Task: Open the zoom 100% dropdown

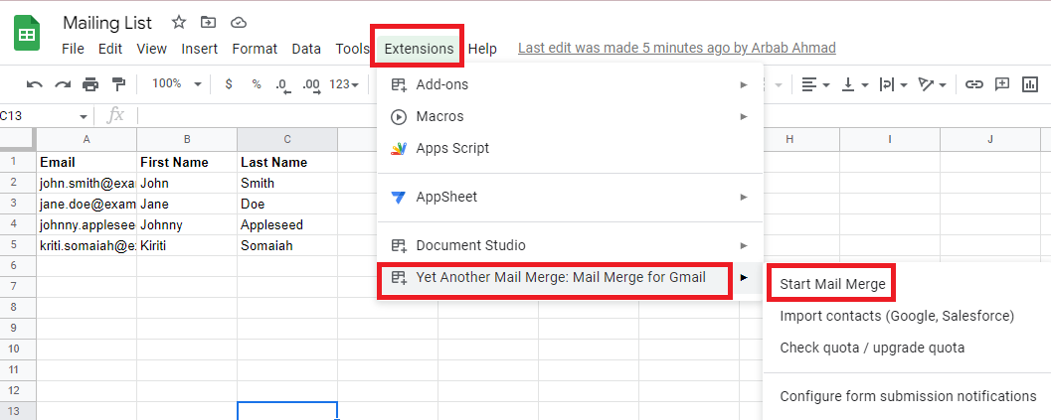Action: click(176, 83)
